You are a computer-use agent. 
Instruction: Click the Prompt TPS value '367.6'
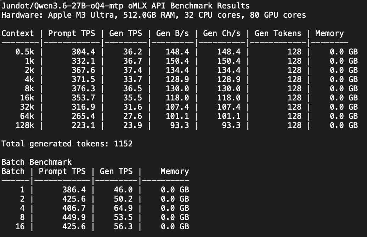coord(83,70)
